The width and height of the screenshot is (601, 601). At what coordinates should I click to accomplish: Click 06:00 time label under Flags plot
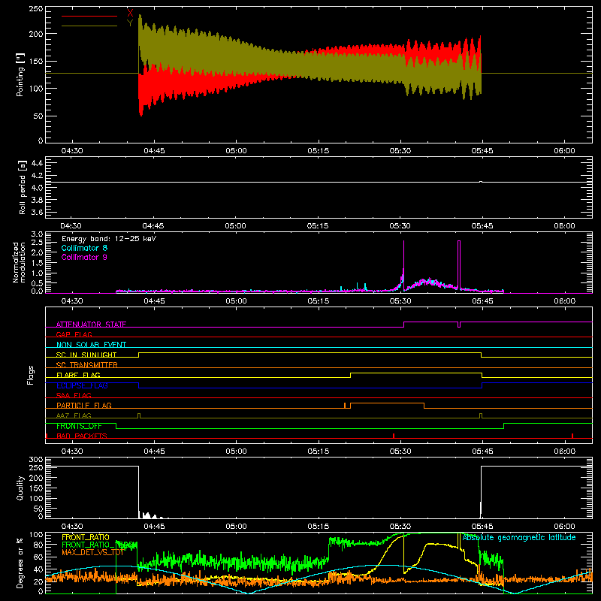565,452
